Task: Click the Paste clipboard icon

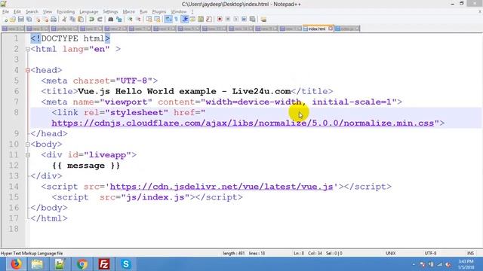Action: click(x=81, y=20)
